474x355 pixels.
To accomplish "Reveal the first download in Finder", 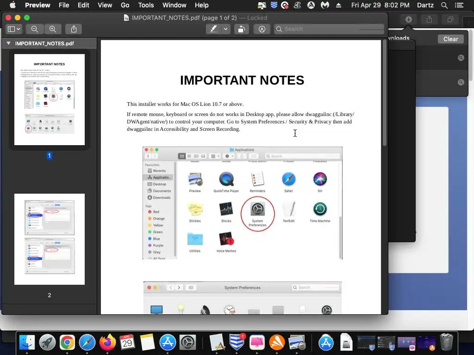I will pyautogui.click(x=461, y=58).
